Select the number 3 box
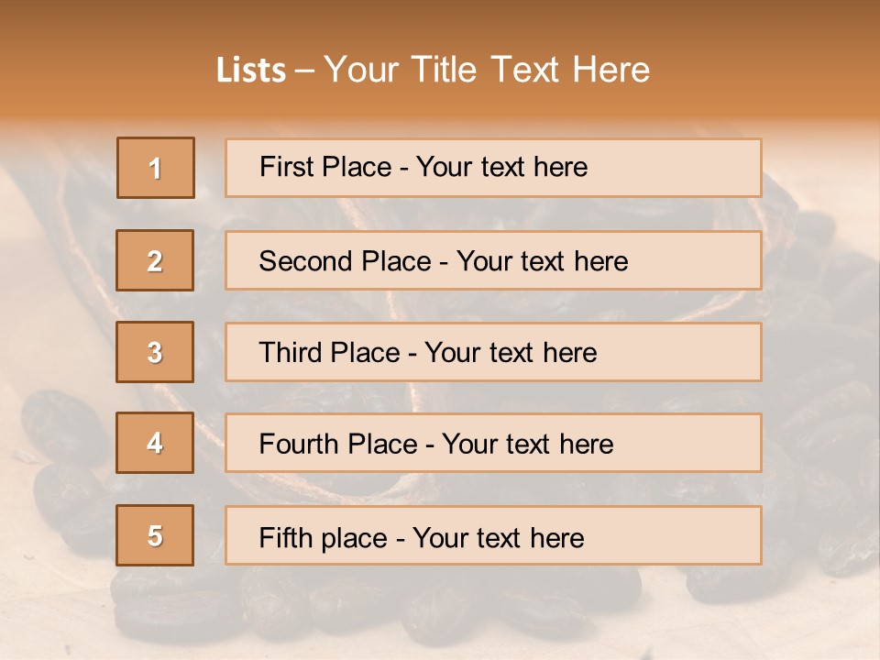Viewport: 880px width, 660px height. point(155,352)
